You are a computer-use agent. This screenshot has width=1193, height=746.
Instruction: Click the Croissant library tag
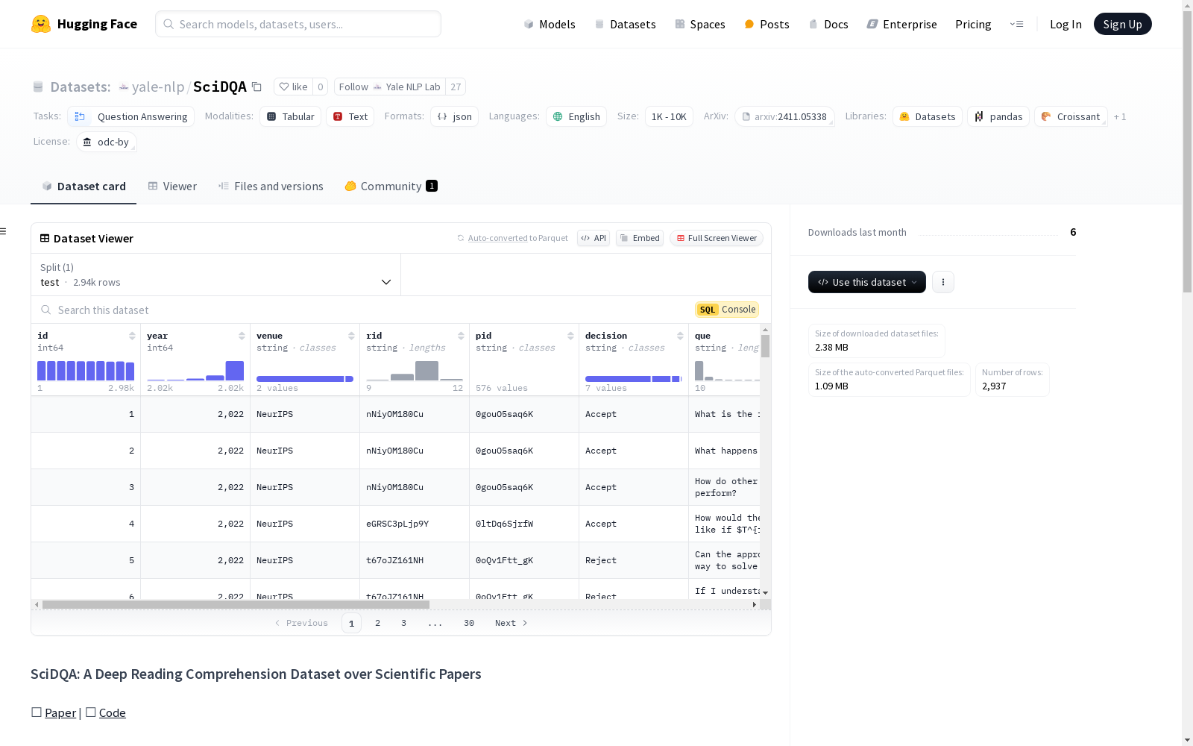coord(1071,116)
